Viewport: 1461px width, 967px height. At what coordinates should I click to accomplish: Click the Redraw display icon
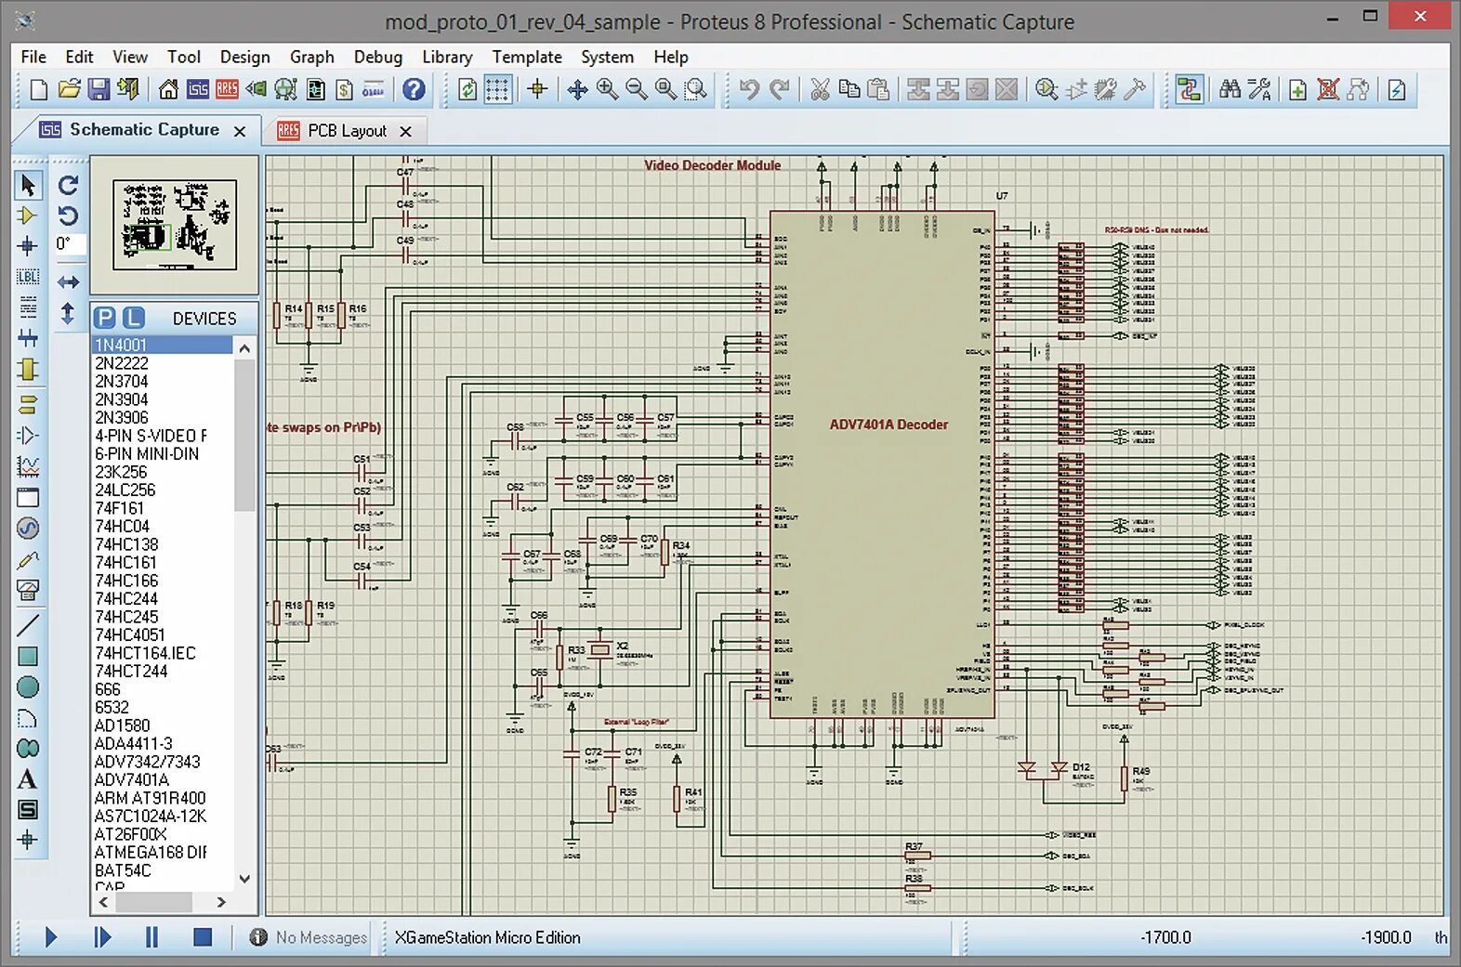[x=468, y=89]
